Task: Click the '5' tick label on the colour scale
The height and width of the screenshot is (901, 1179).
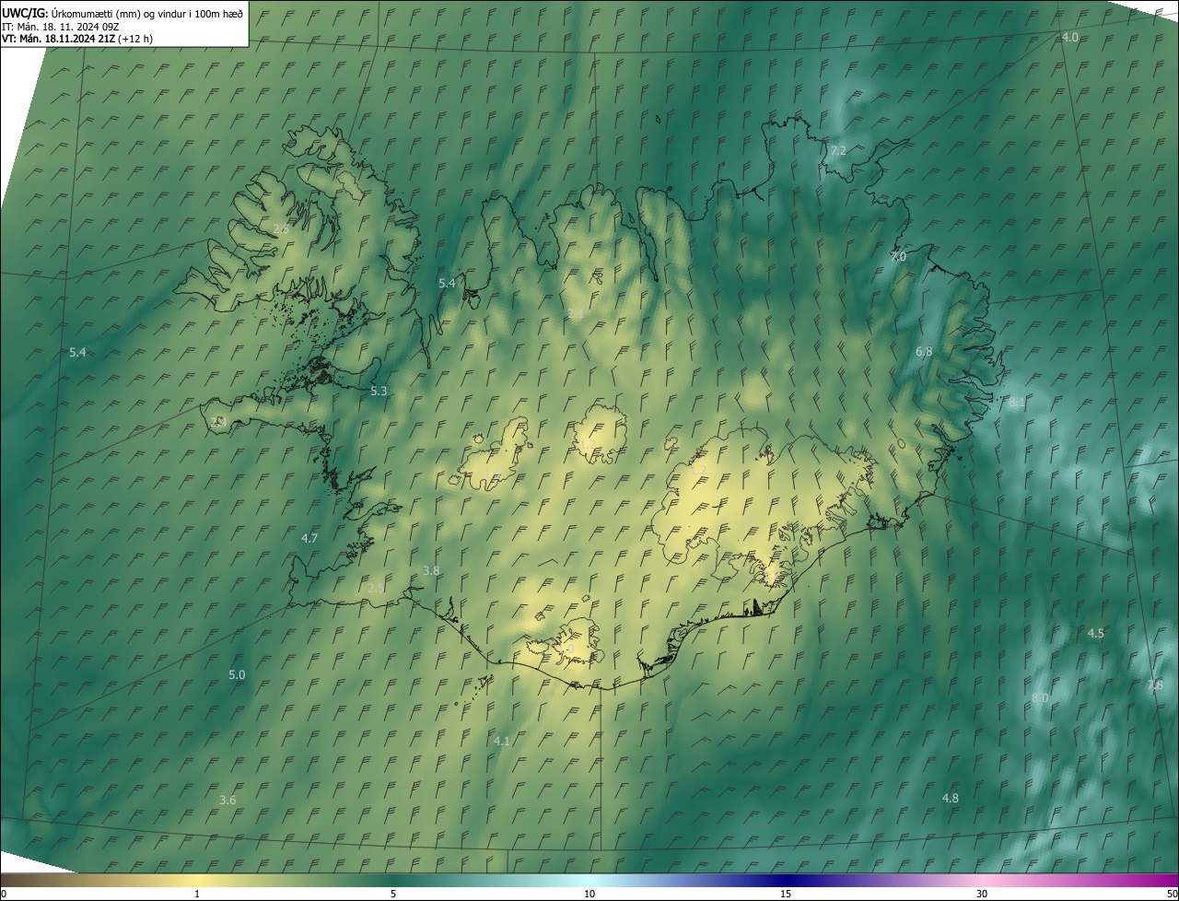Action: point(393,895)
